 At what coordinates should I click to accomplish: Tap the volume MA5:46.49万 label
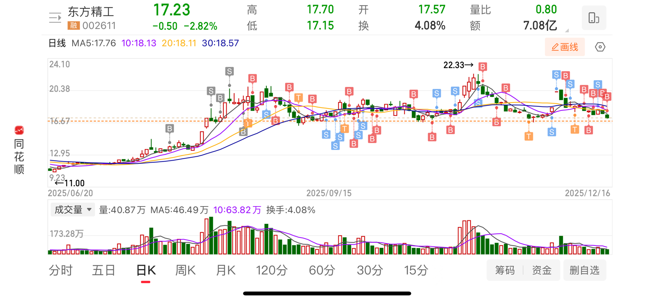pos(180,210)
